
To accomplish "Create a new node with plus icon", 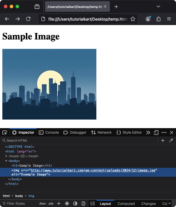I will click(x=163, y=140).
